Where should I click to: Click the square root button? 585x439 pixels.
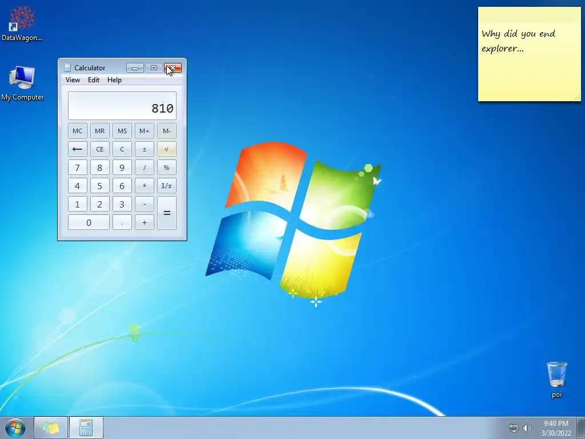tap(167, 149)
